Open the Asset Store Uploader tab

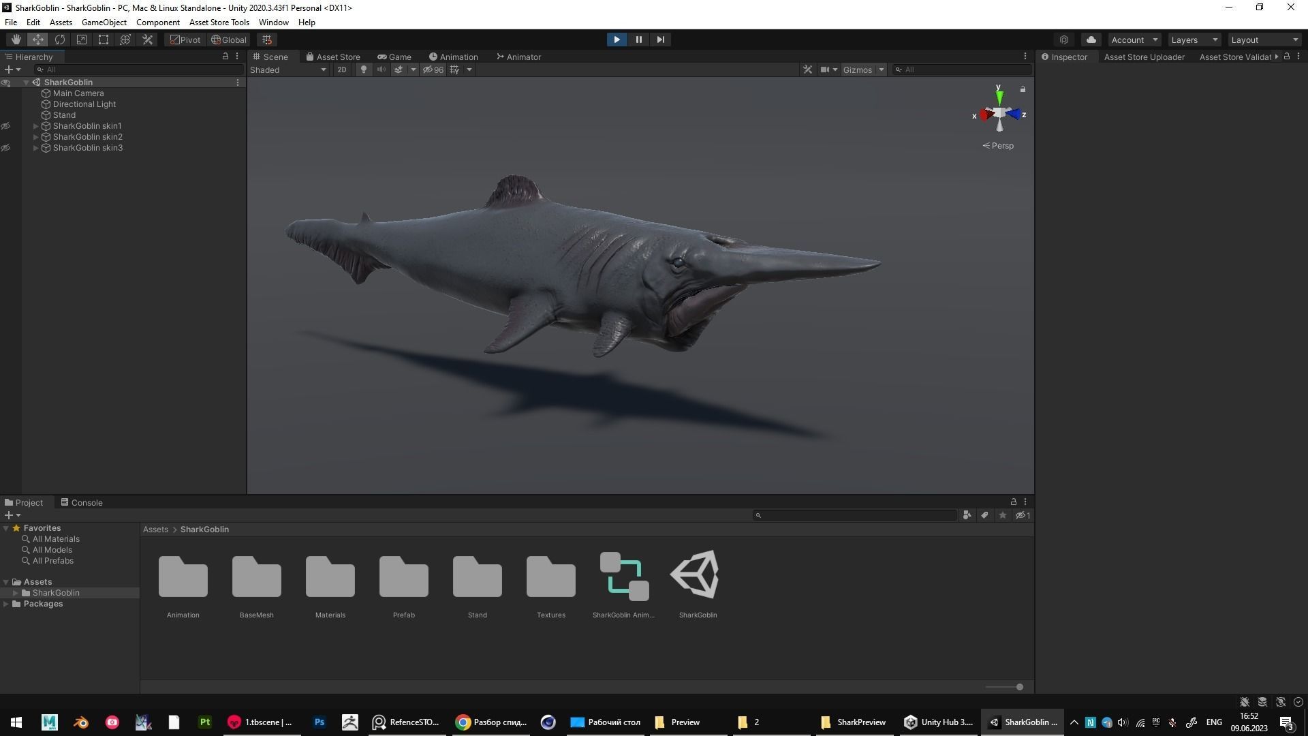[1144, 57]
